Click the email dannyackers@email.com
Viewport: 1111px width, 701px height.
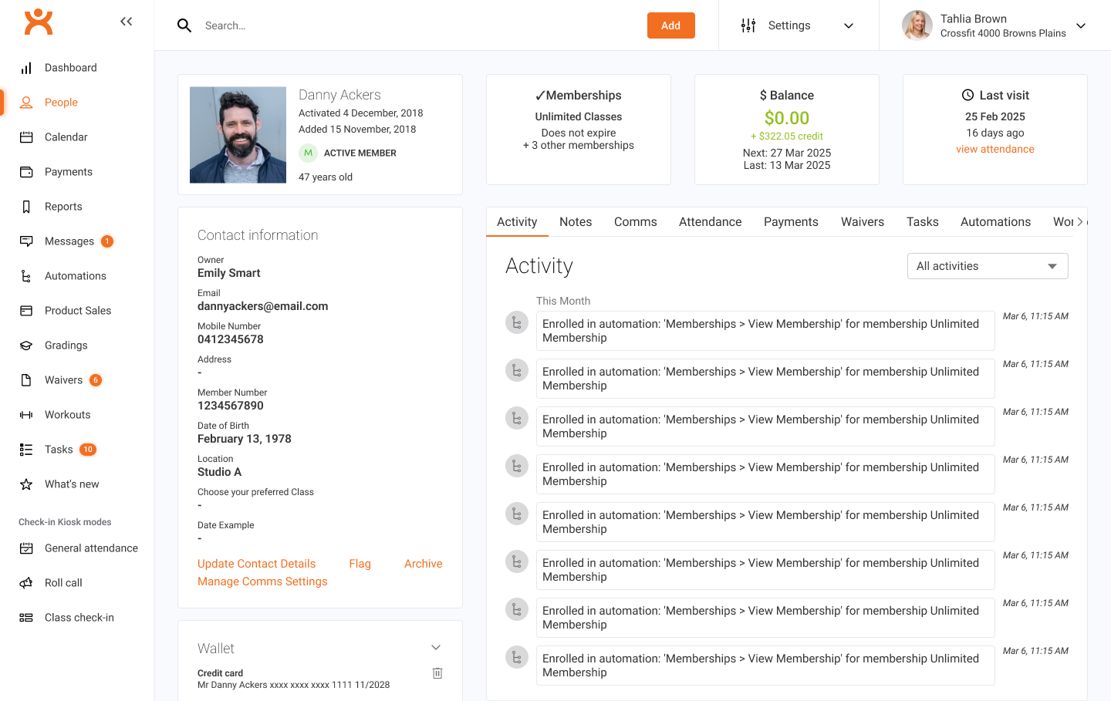point(262,306)
